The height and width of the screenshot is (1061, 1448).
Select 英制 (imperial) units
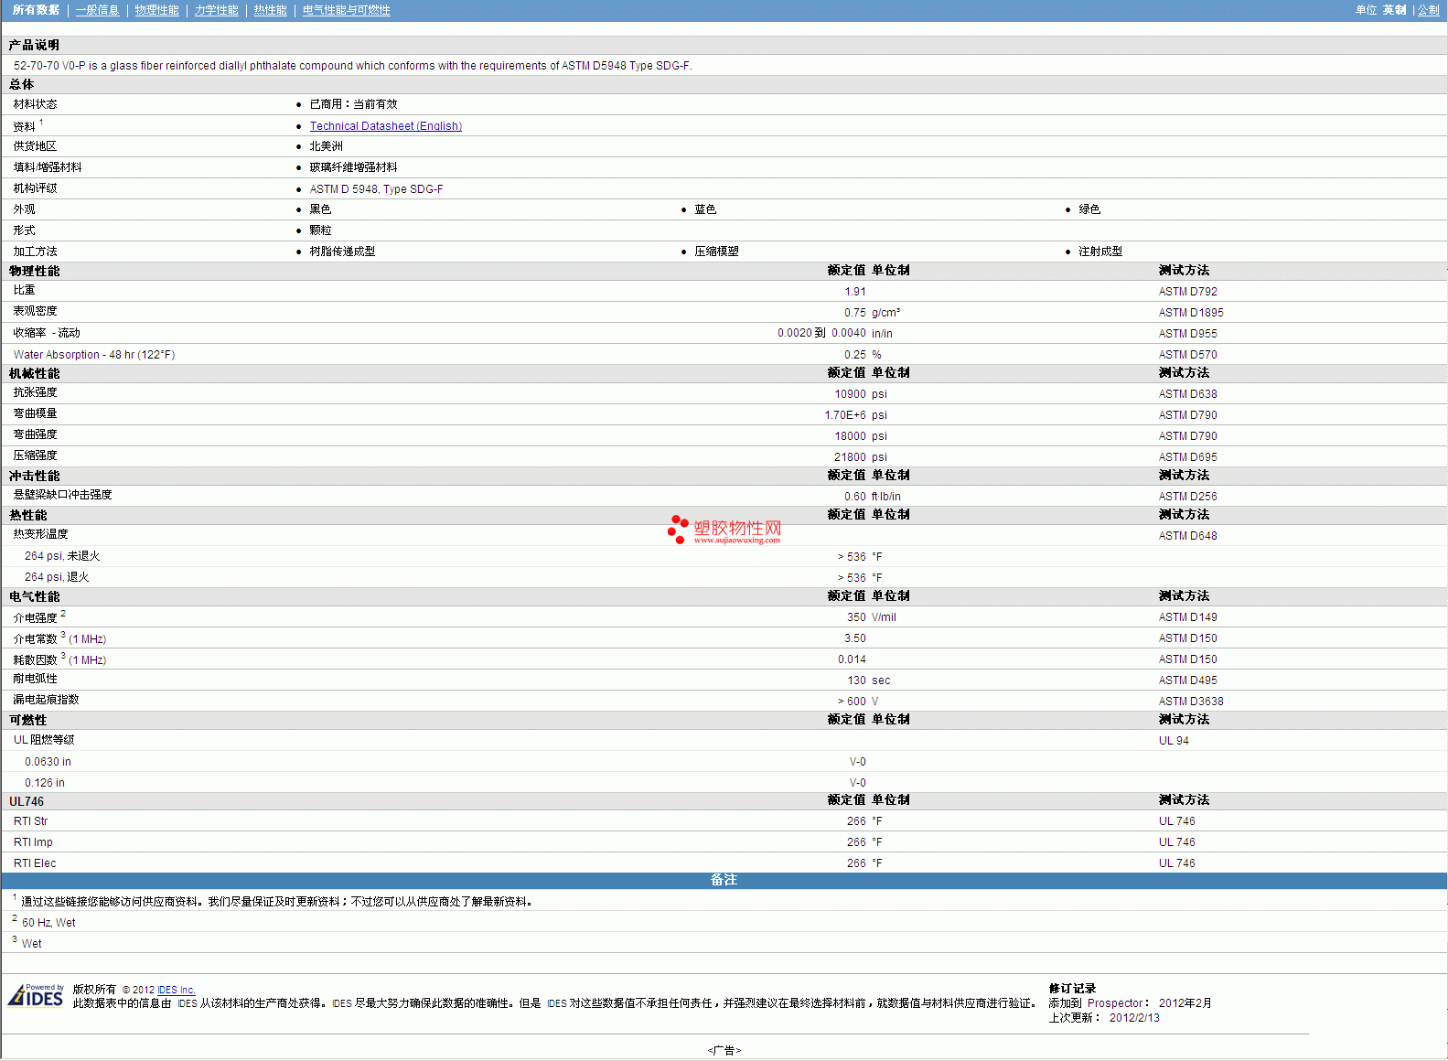click(1394, 10)
